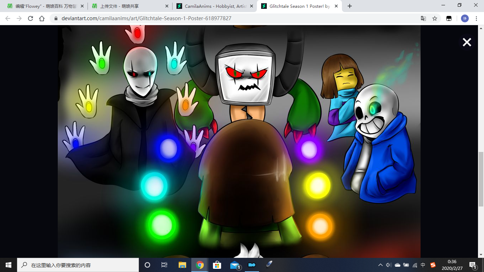Switch to the CamilaAnims tab
The height and width of the screenshot is (272, 484).
coord(212,6)
